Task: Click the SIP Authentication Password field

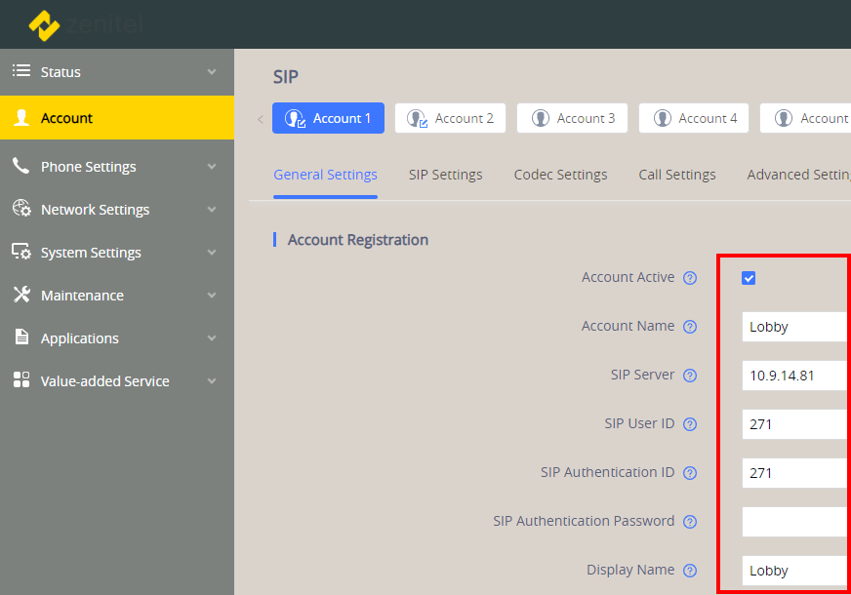Action: coord(792,522)
